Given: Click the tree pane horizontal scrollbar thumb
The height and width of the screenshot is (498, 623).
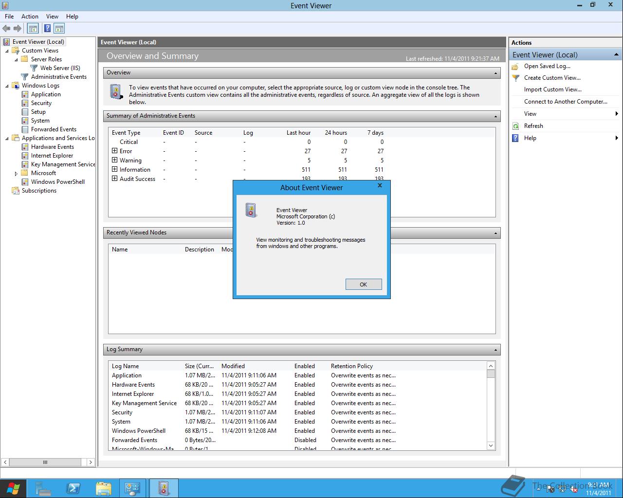Looking at the screenshot, I should pos(45,462).
